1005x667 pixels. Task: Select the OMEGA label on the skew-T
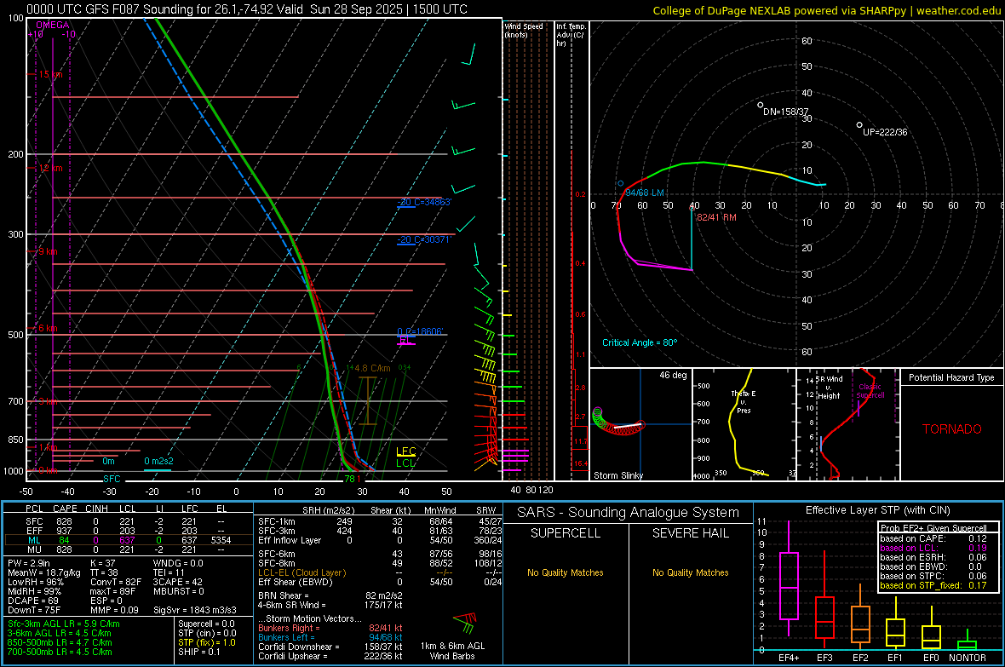[53, 25]
